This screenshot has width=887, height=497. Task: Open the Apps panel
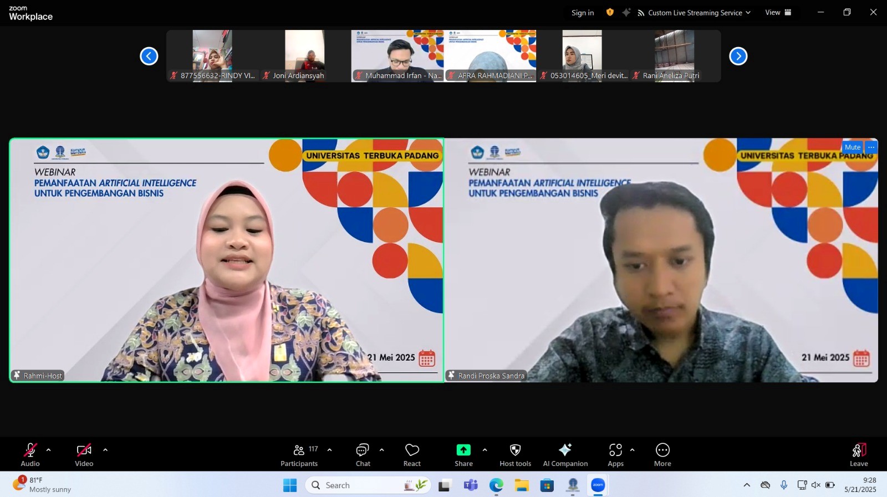point(615,455)
